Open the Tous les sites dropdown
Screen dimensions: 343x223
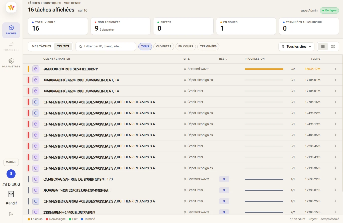click(x=296, y=47)
